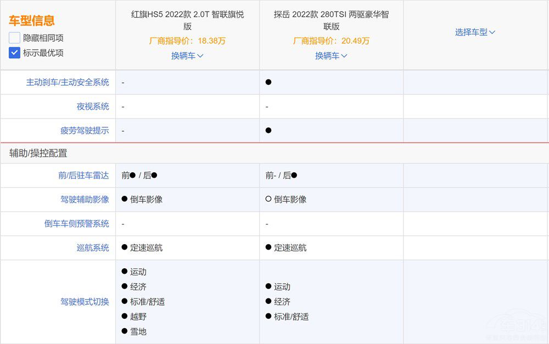Open the 夜视系统 row label
Image resolution: width=549 pixels, height=344 pixels.
coord(92,106)
